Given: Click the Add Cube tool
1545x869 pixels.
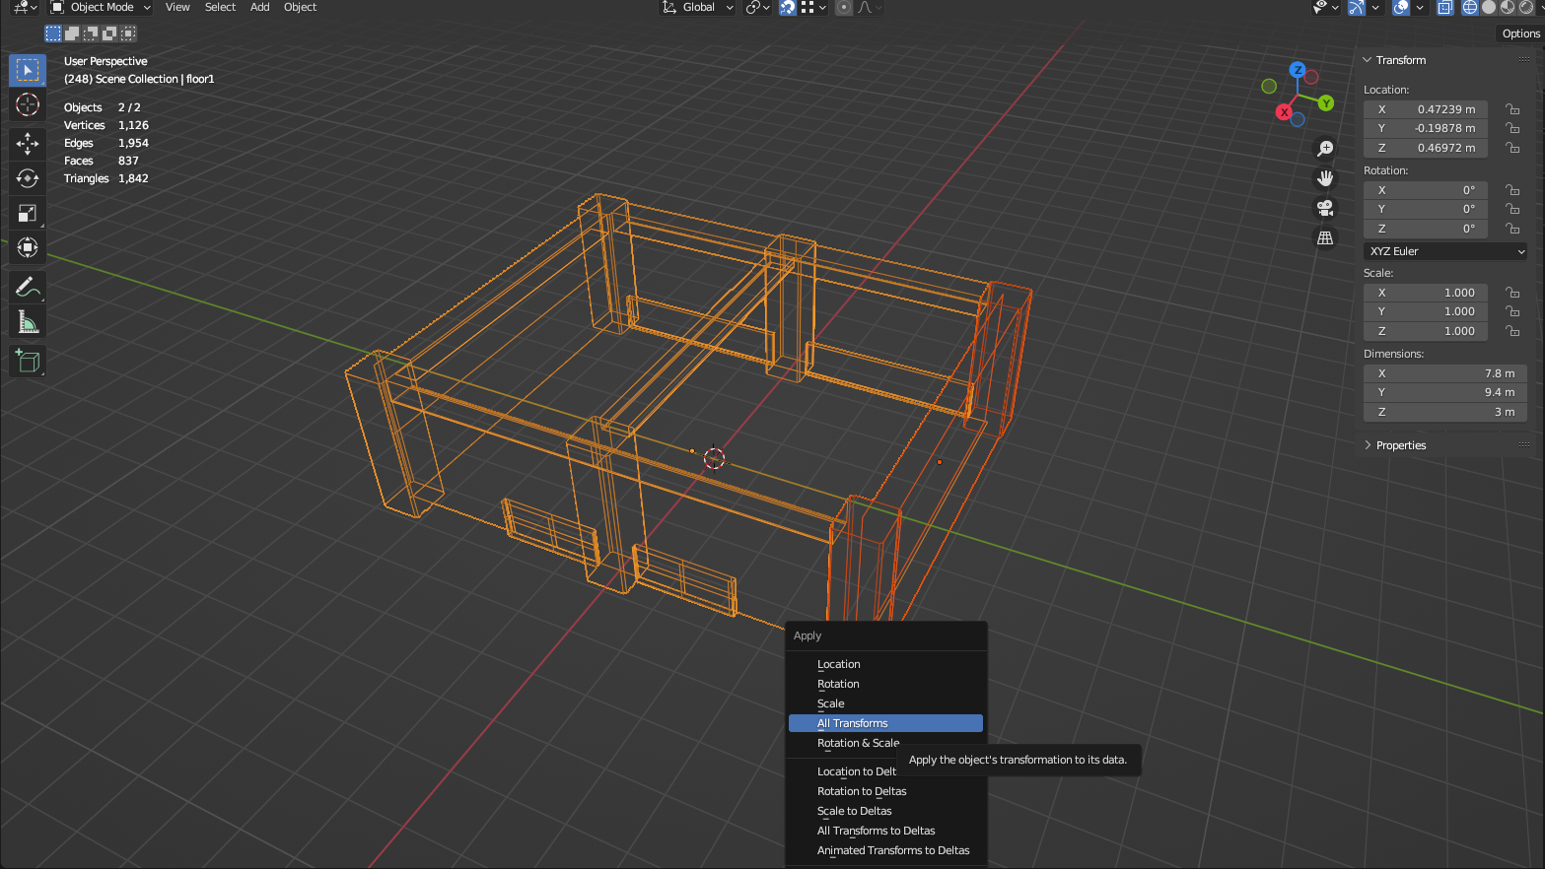Looking at the screenshot, I should pos(28,361).
